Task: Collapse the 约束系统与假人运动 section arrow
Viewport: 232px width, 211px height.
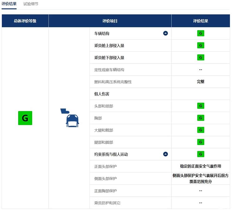Action: (165, 154)
